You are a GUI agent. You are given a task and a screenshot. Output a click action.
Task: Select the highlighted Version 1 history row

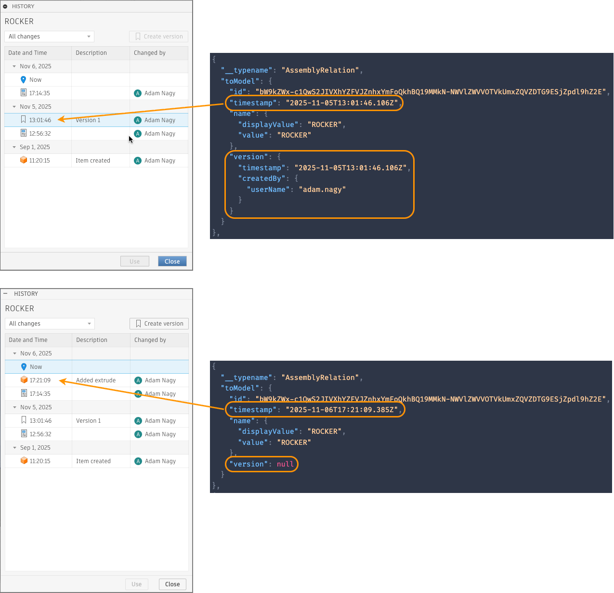[x=96, y=120]
